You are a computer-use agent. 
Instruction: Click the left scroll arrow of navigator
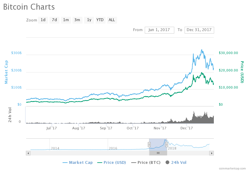pos(28,153)
